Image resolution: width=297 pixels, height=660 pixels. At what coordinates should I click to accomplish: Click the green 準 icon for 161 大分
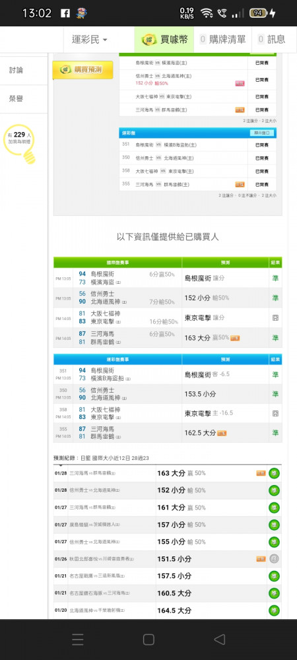[x=275, y=508]
